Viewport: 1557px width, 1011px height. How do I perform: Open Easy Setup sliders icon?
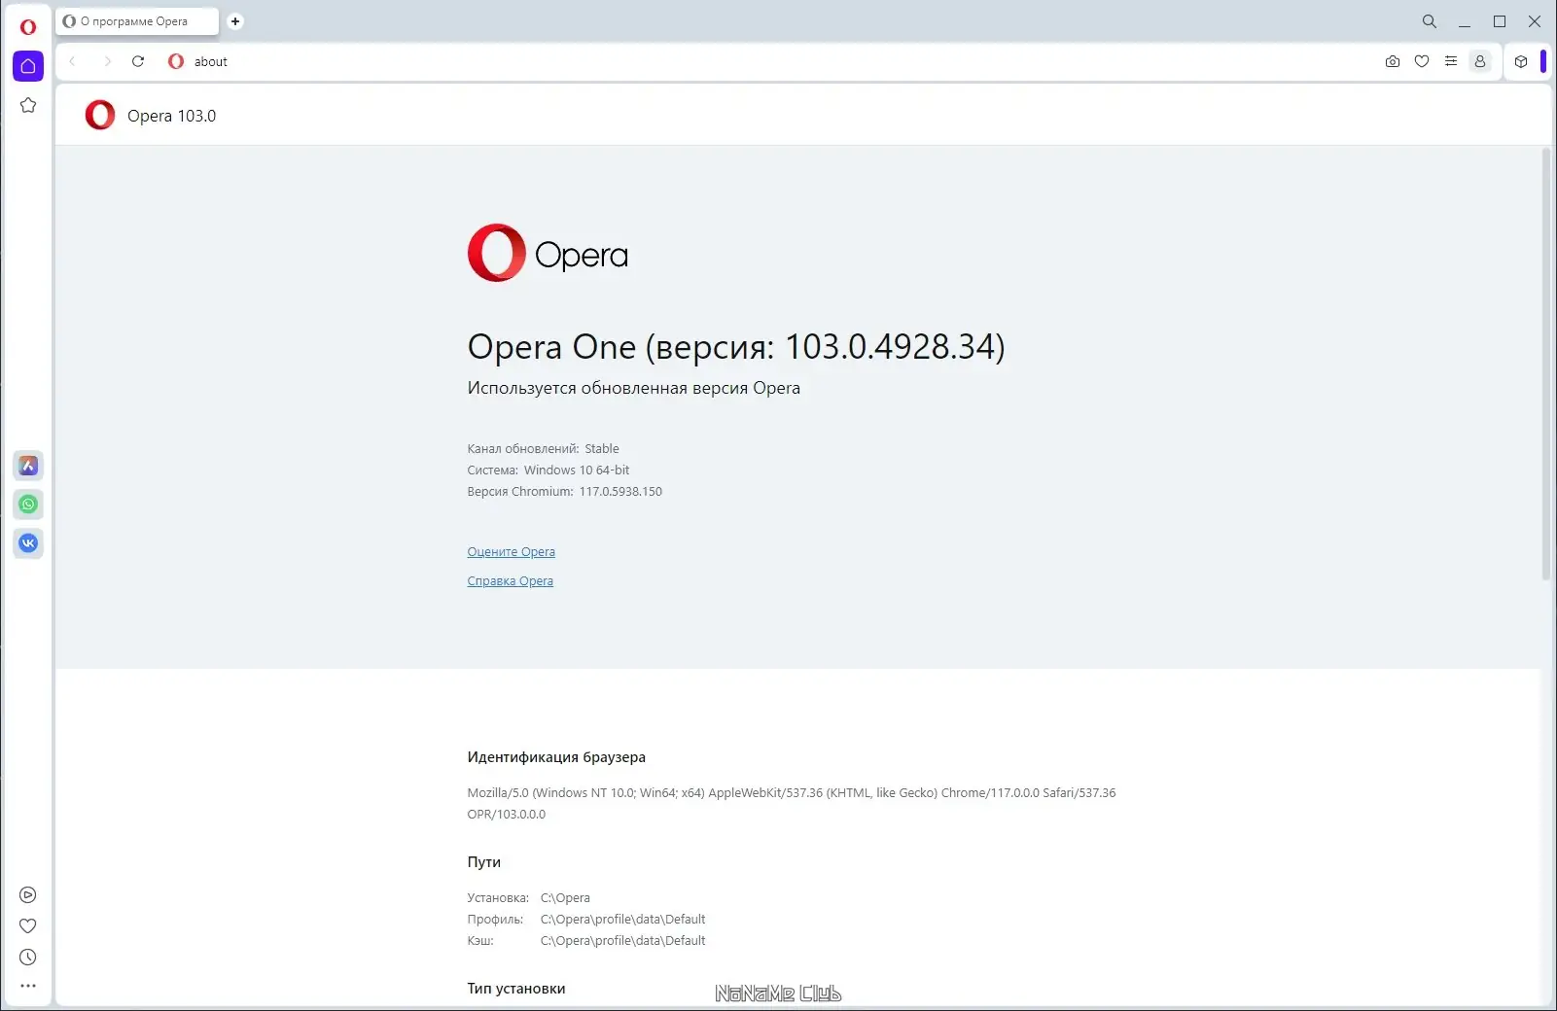click(x=1451, y=61)
